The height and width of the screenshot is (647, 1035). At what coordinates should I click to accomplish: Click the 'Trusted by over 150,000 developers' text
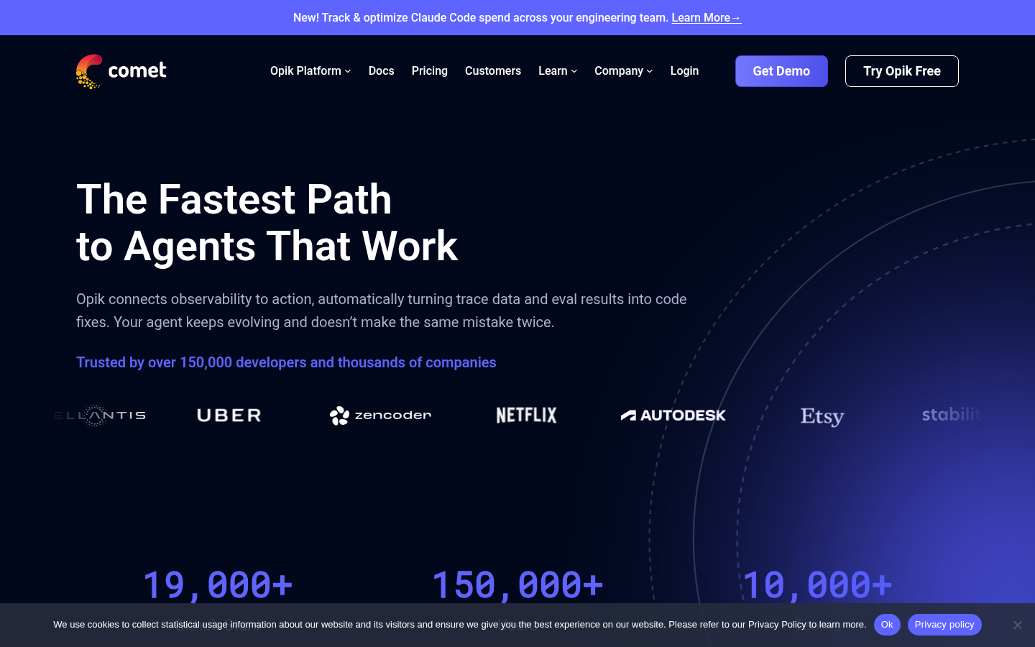(286, 362)
